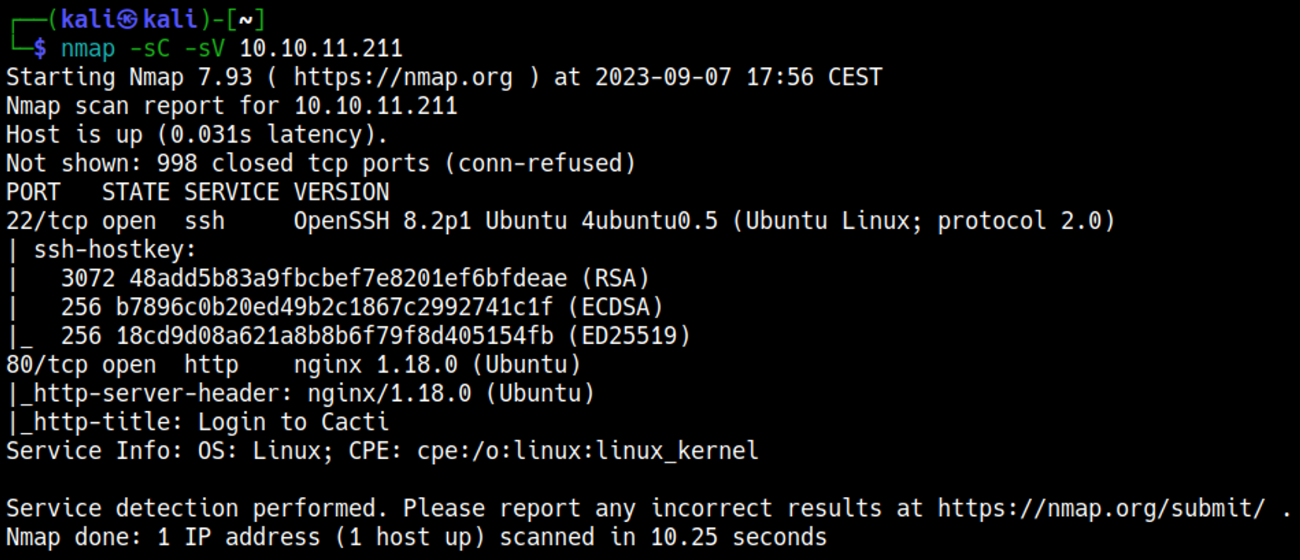The height and width of the screenshot is (560, 1300).
Task: Click the ED25519 host key fingerprint
Action: pos(335,336)
